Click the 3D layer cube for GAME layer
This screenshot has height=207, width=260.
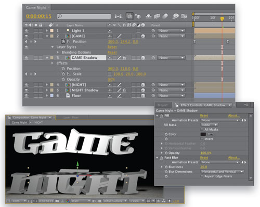[x=143, y=36]
